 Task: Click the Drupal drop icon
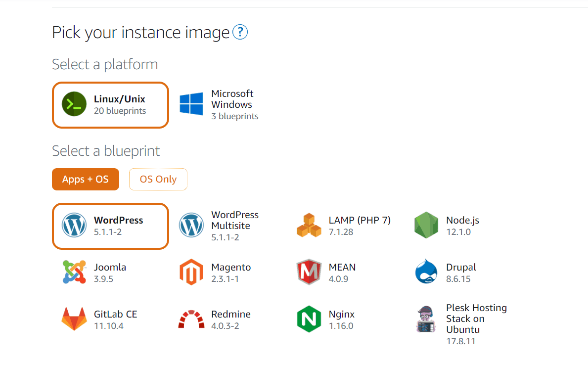[426, 271]
